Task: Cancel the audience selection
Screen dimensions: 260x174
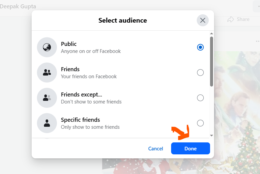Action: [155, 148]
